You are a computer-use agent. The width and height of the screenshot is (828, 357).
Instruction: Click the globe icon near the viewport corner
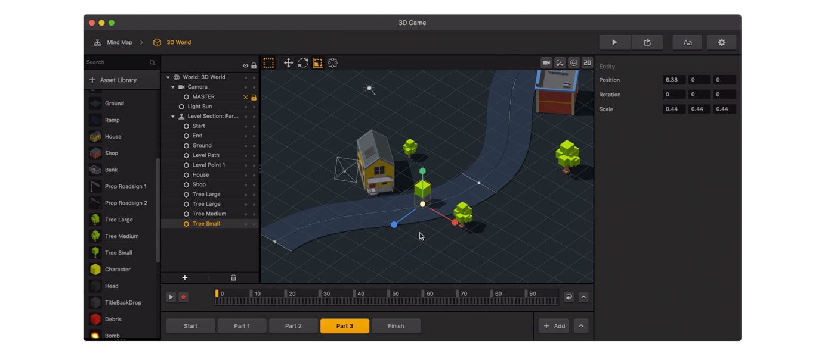coord(573,62)
